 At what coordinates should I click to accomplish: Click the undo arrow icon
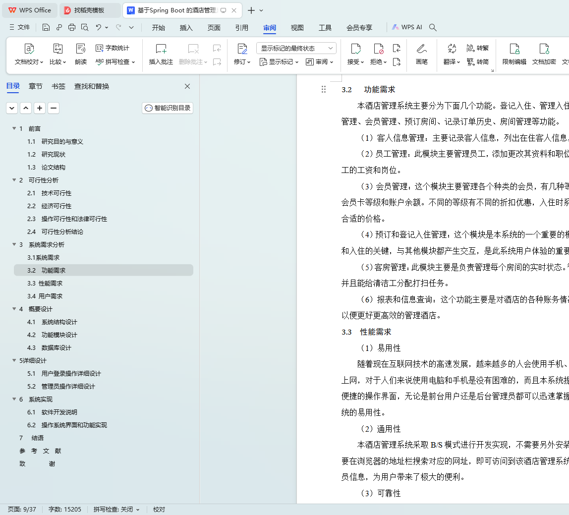tap(98, 27)
